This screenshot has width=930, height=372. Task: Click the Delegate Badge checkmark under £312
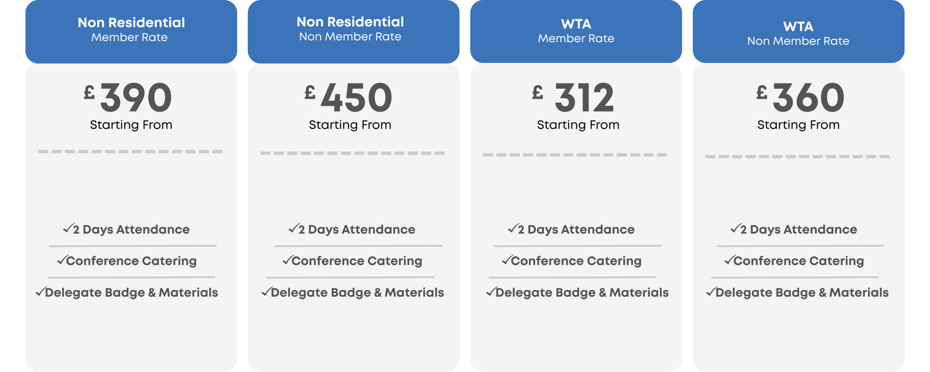(491, 291)
